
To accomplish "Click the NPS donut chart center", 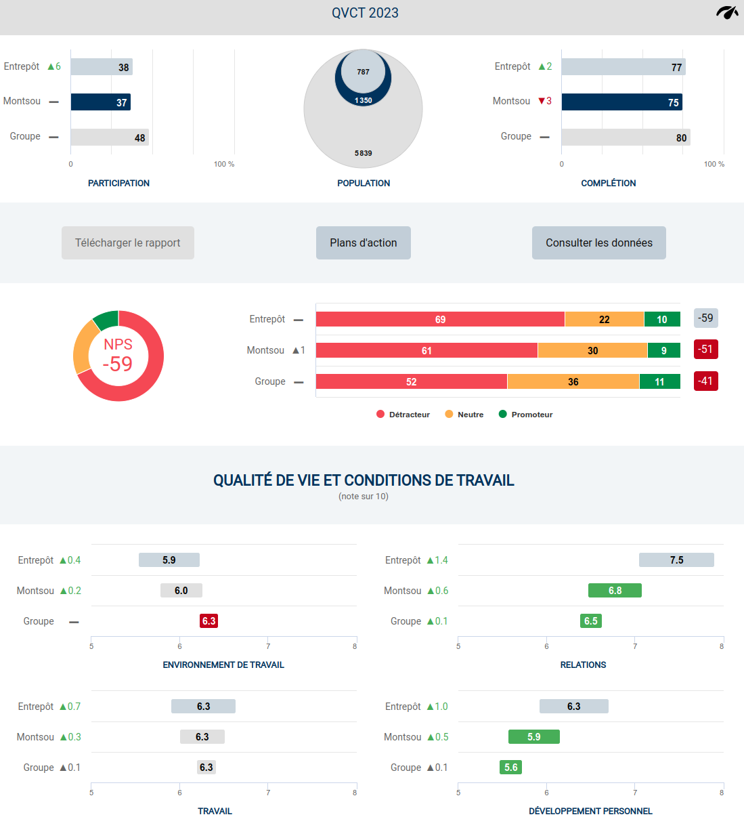I will tap(118, 356).
